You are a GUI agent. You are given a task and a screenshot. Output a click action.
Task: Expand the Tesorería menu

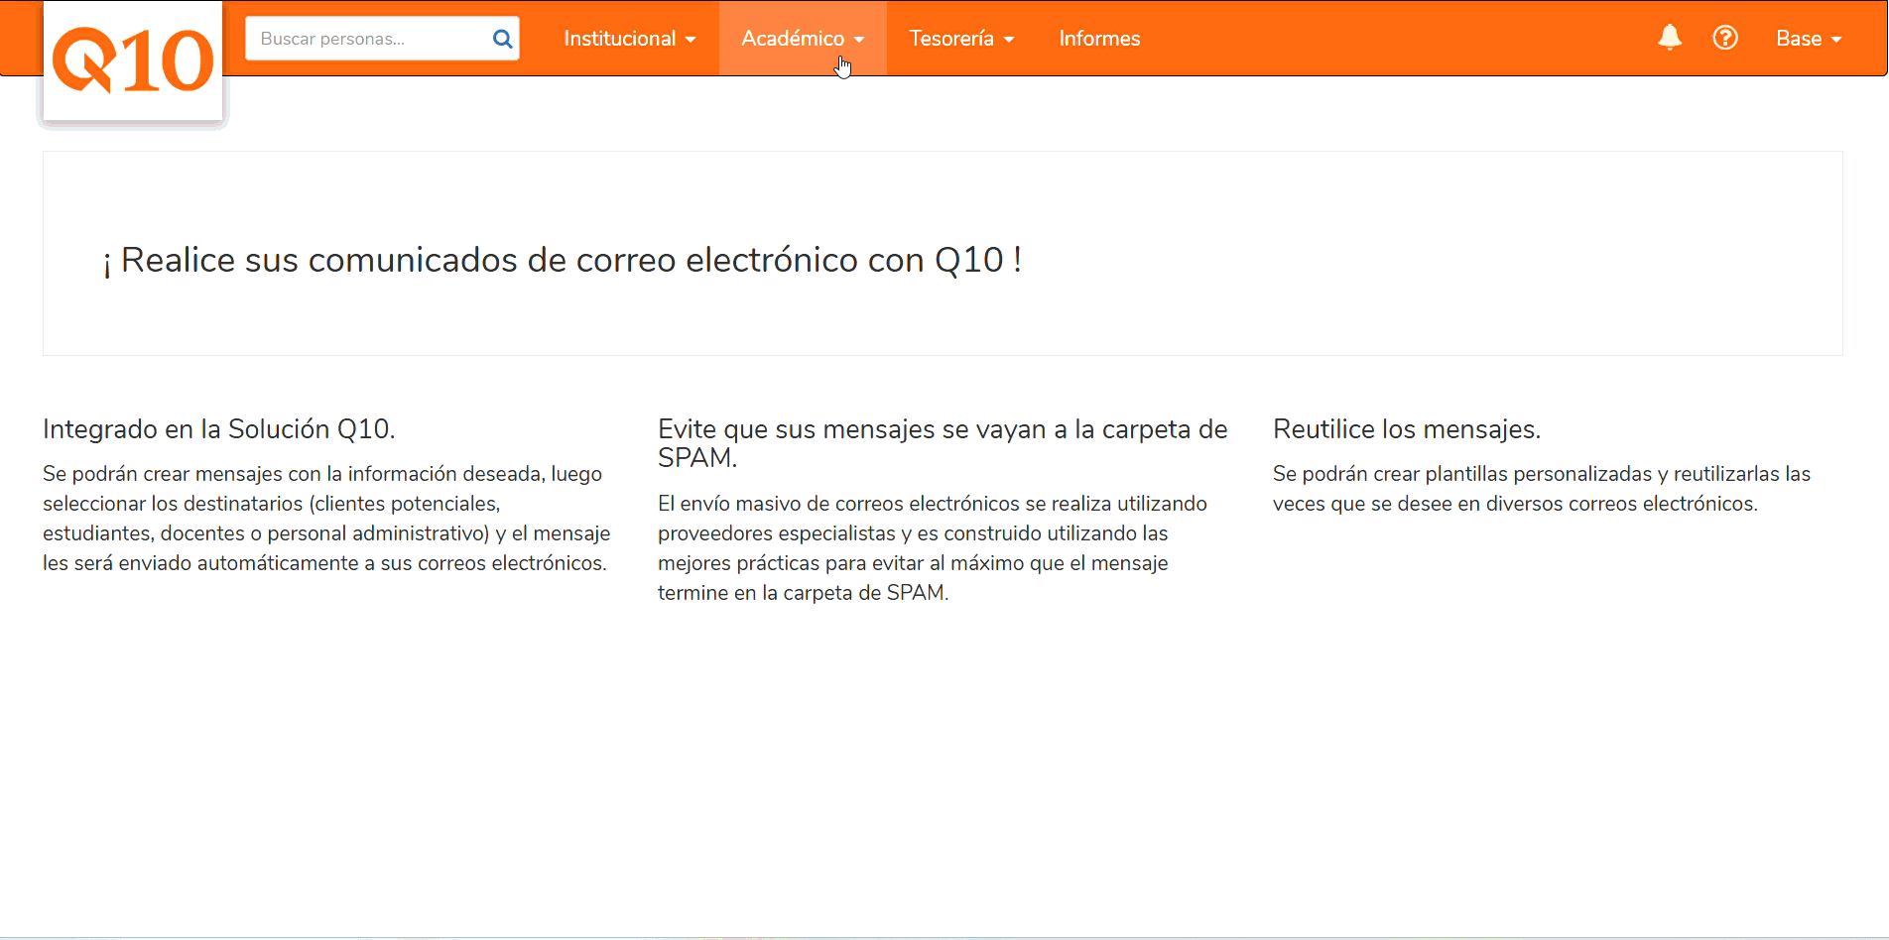point(961,39)
